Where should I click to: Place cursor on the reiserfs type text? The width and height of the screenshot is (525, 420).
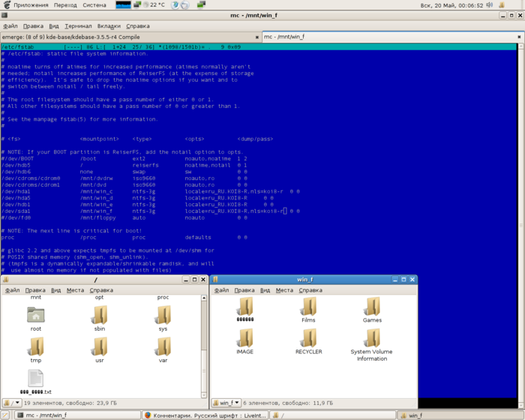[145, 165]
